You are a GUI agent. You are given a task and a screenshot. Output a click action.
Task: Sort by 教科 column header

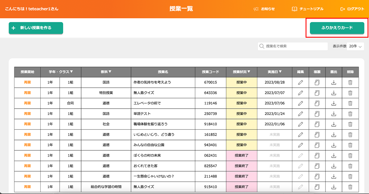106,72
